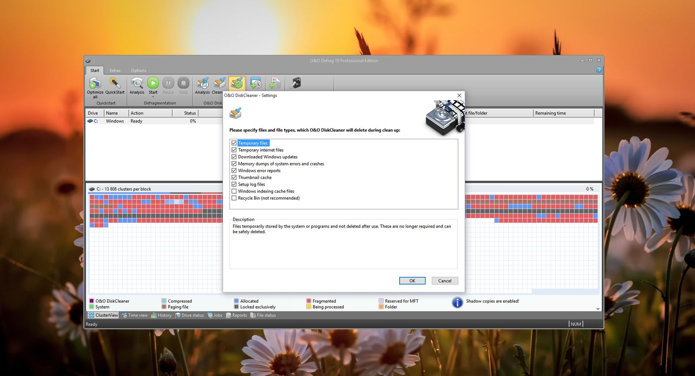695x376 pixels.
Task: Click the DiskCleaner Clean icon
Action: tap(219, 83)
